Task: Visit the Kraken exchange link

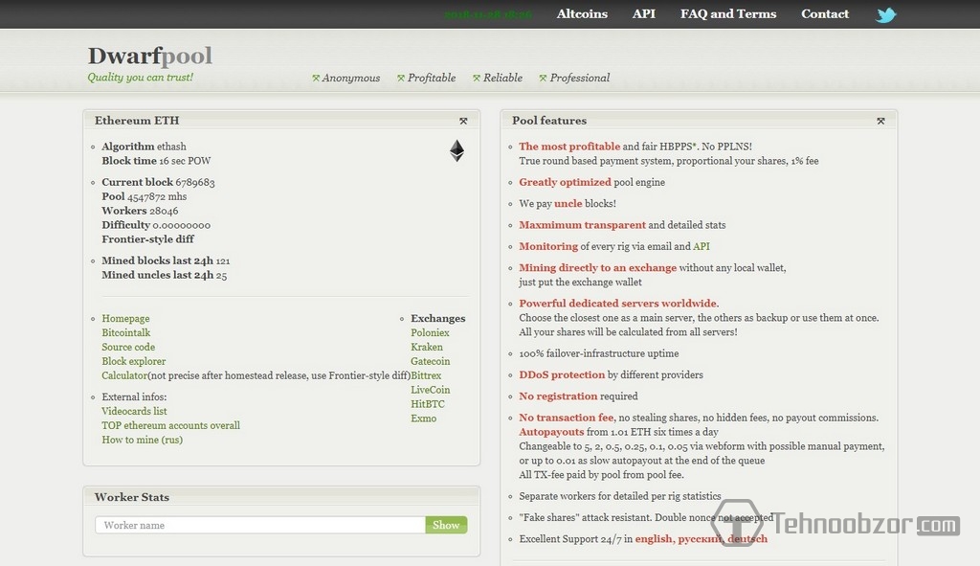Action: click(427, 348)
